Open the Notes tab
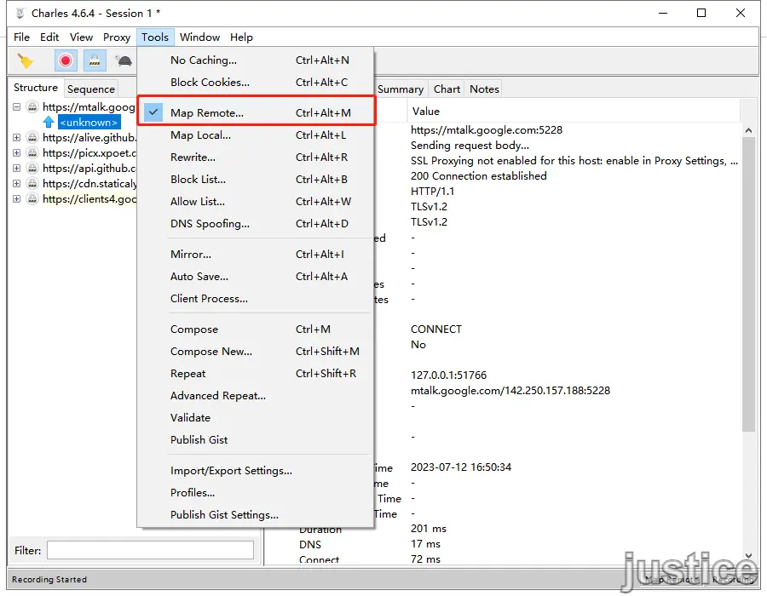 [484, 89]
